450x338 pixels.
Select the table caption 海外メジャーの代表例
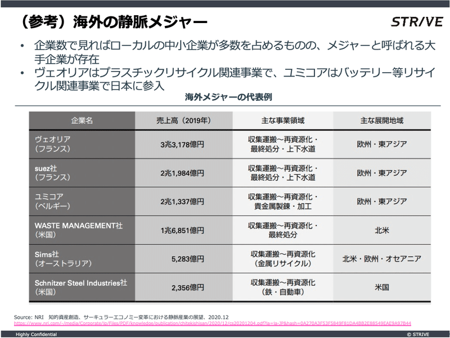pos(228,97)
